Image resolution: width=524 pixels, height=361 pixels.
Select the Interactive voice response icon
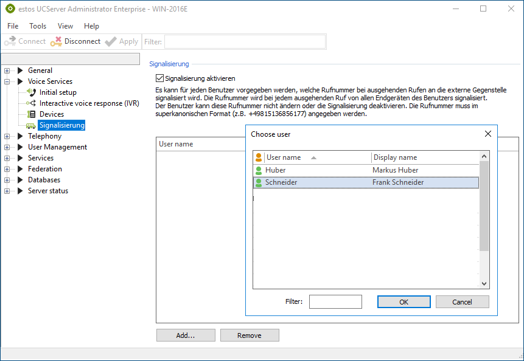pos(32,103)
